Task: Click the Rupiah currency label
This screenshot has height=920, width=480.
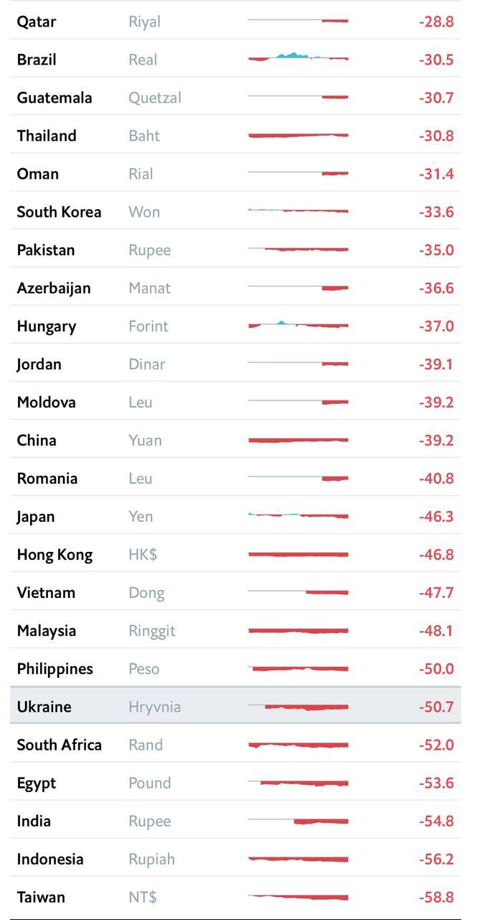Action: point(151,859)
